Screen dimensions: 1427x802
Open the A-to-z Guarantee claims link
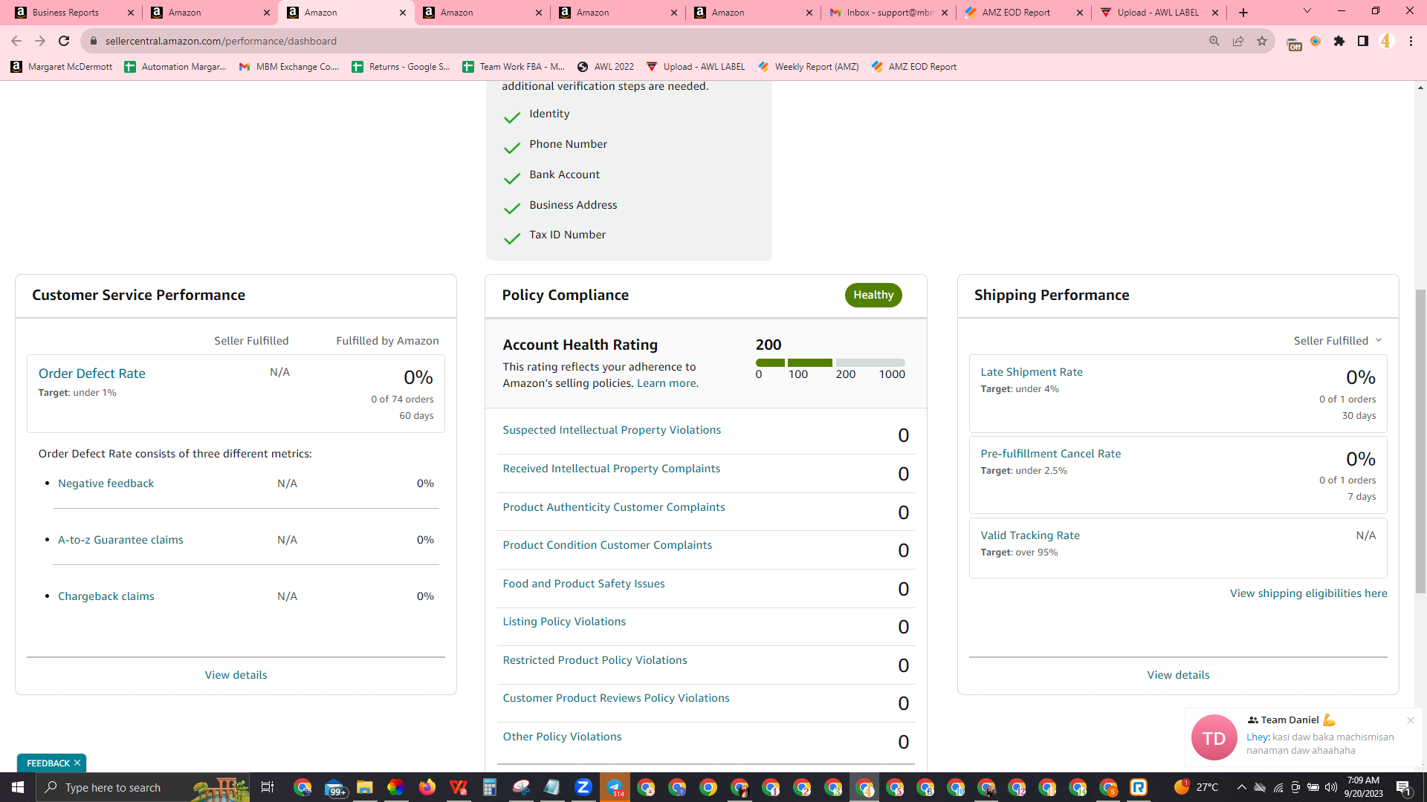[x=120, y=540]
